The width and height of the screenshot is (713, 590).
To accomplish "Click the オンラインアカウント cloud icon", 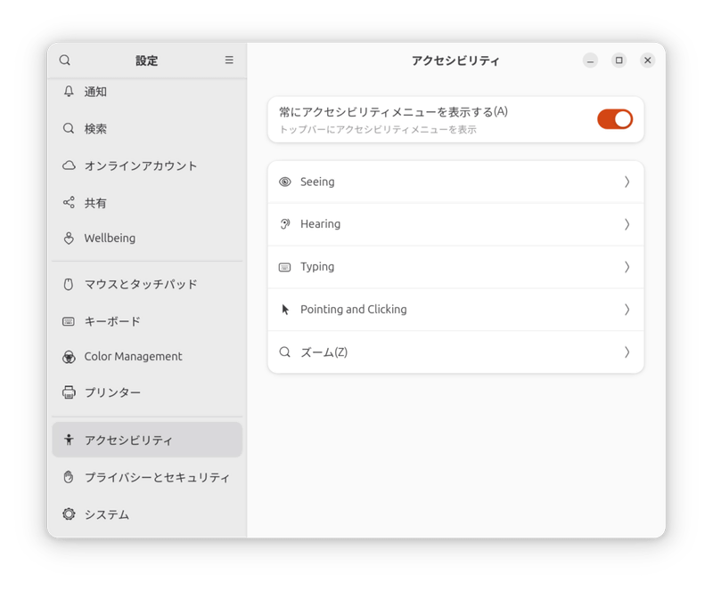I will pos(68,166).
